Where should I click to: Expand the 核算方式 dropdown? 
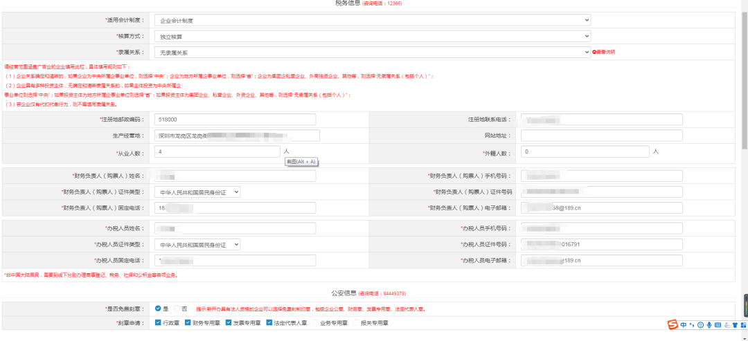372,36
